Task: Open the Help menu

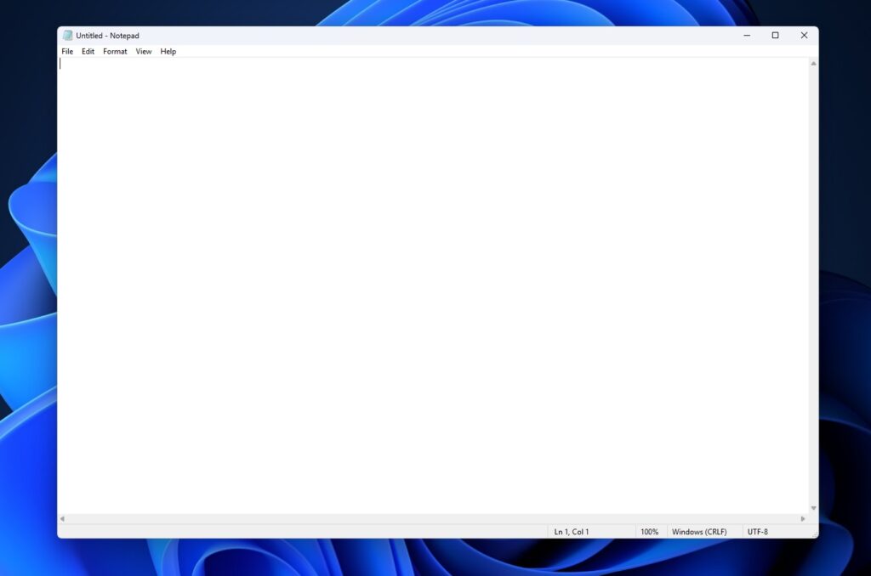Action: pyautogui.click(x=168, y=51)
